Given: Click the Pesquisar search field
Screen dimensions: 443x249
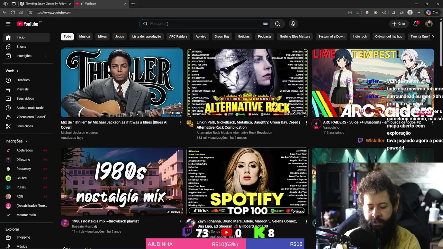Looking at the screenshot, I should pos(204,24).
